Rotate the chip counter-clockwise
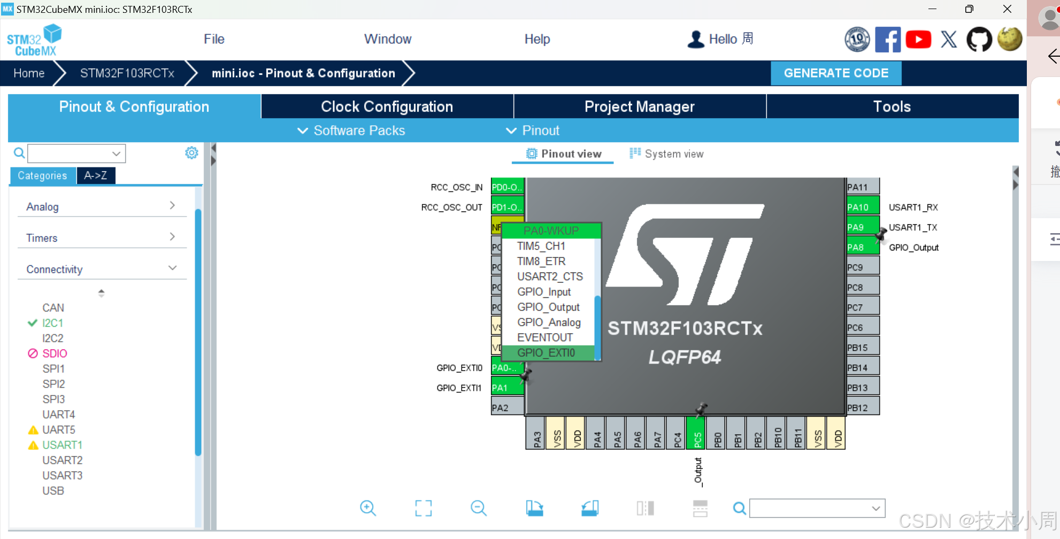Image resolution: width=1060 pixels, height=539 pixels. (x=590, y=508)
